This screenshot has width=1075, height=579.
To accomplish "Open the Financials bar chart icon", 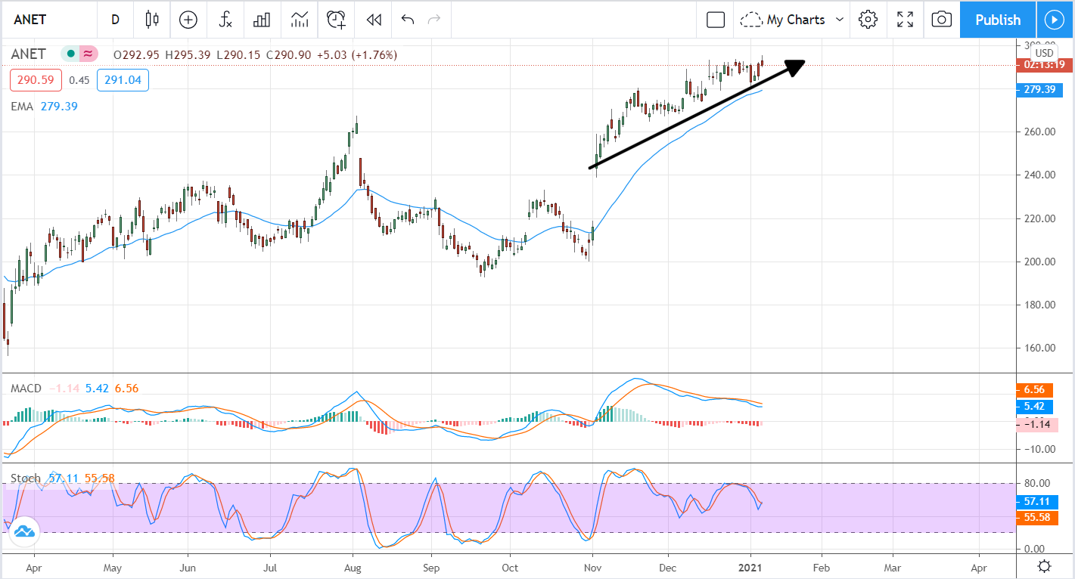I will click(x=262, y=20).
